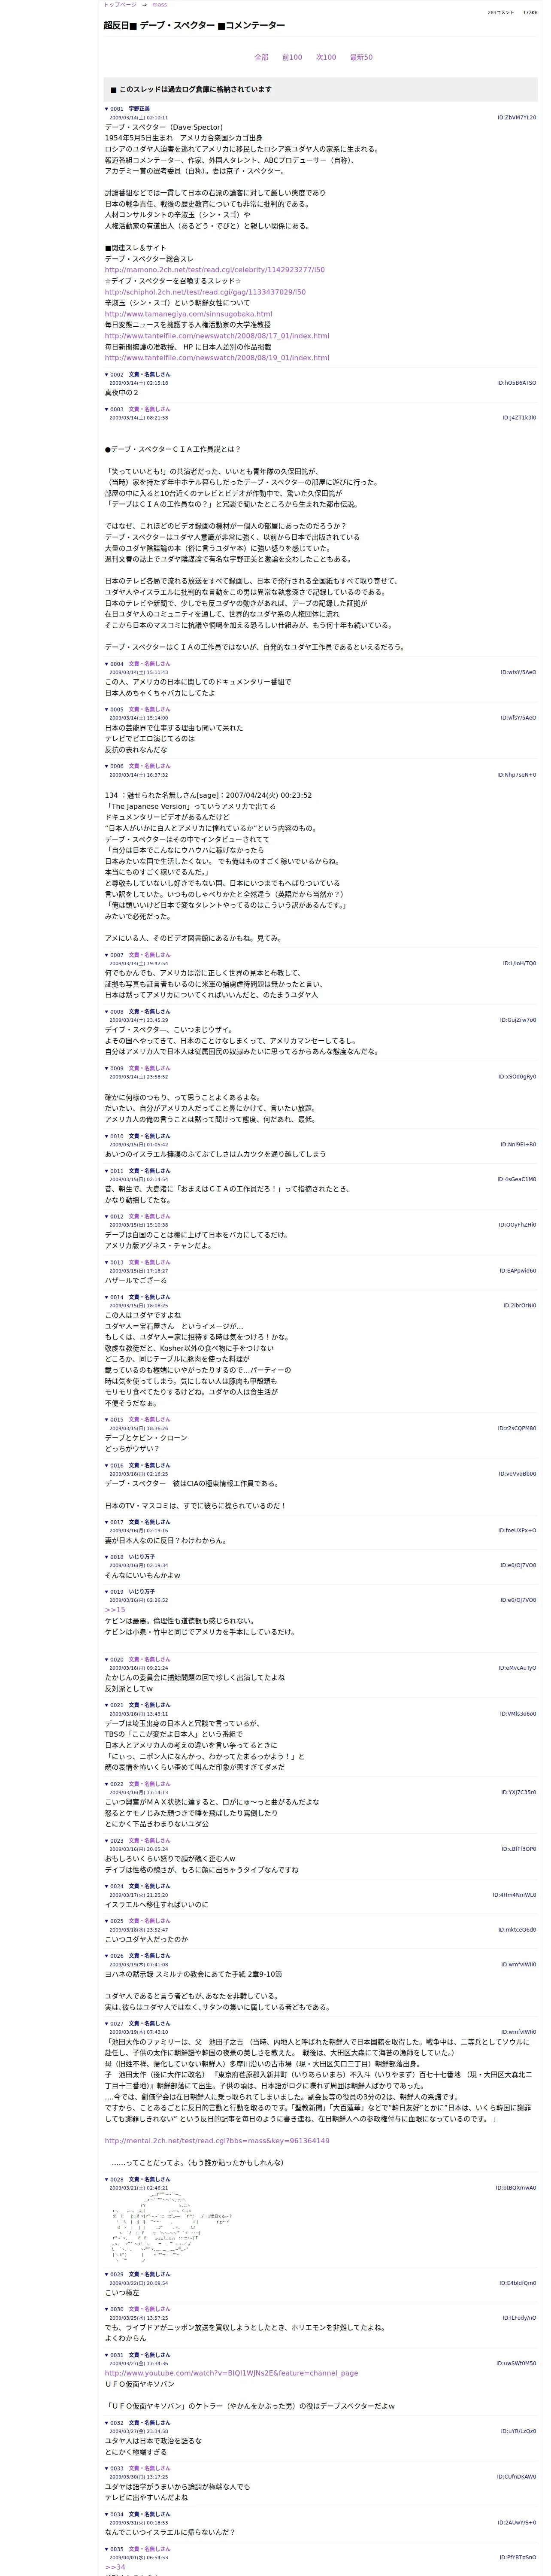This screenshot has width=551, height=2576.
Task: Open mamono.2ch.net celebrity thread link
Action: coord(215,270)
